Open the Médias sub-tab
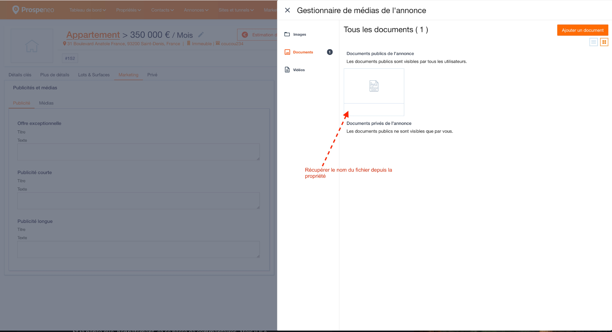 click(x=46, y=103)
